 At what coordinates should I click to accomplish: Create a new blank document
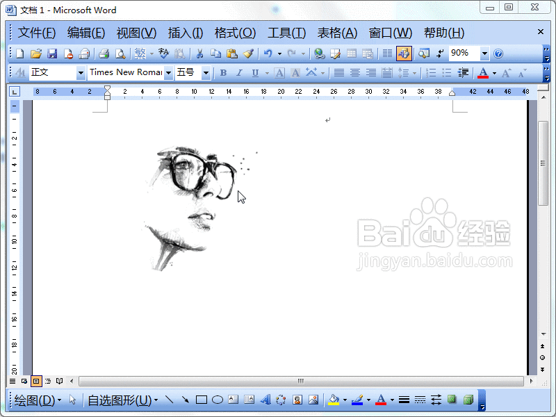pos(19,54)
